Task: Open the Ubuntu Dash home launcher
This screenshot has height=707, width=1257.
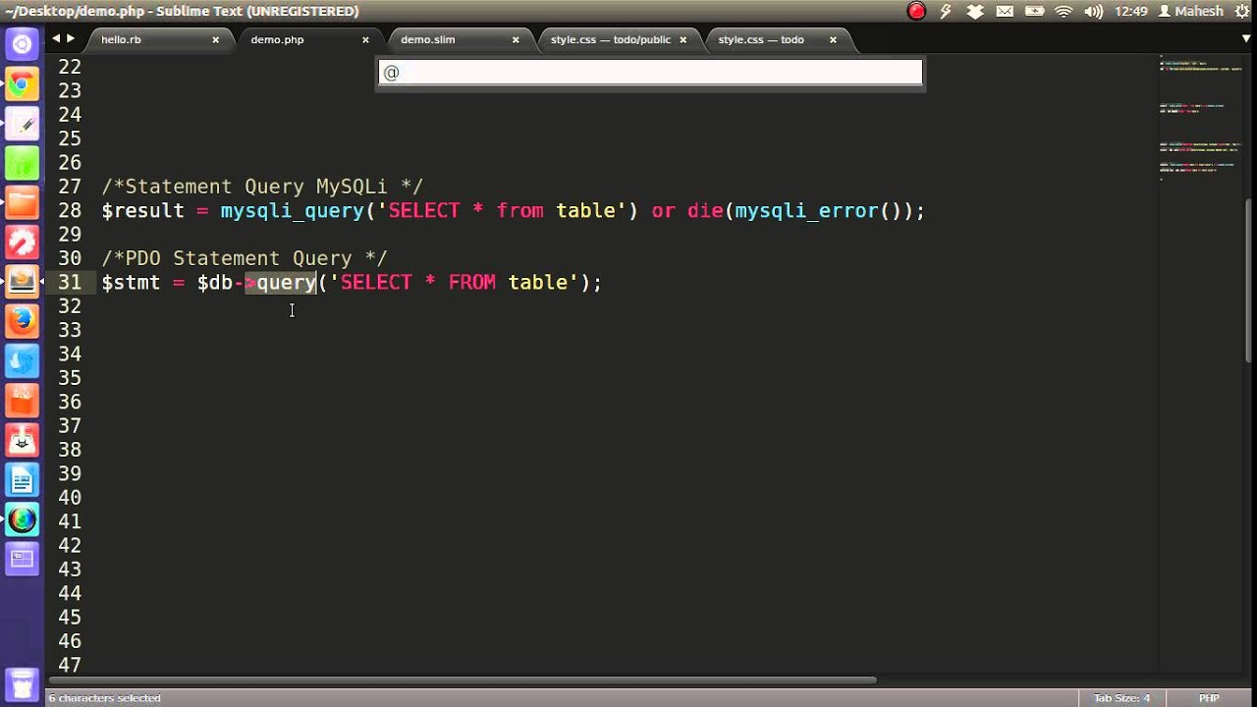Action: [22, 44]
